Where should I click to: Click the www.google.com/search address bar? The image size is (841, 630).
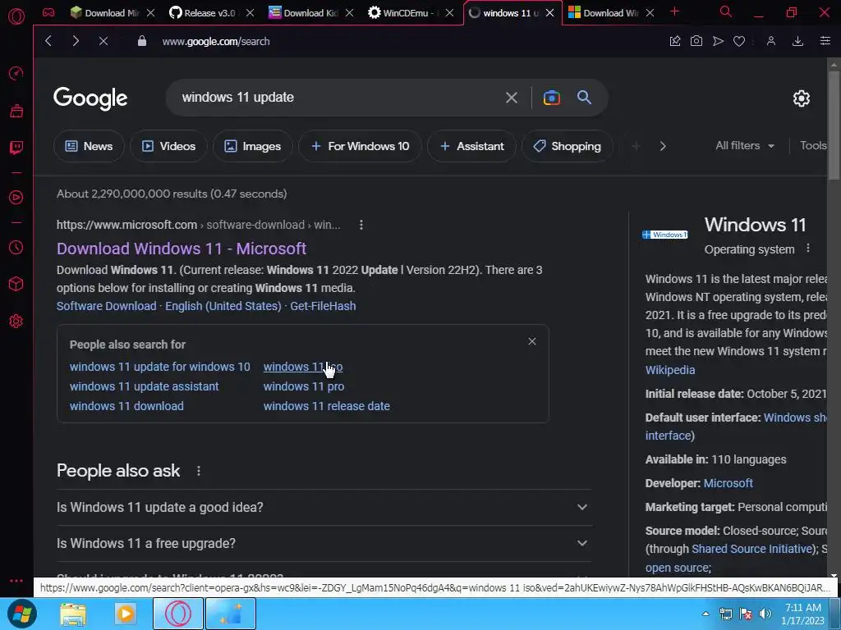coord(216,41)
